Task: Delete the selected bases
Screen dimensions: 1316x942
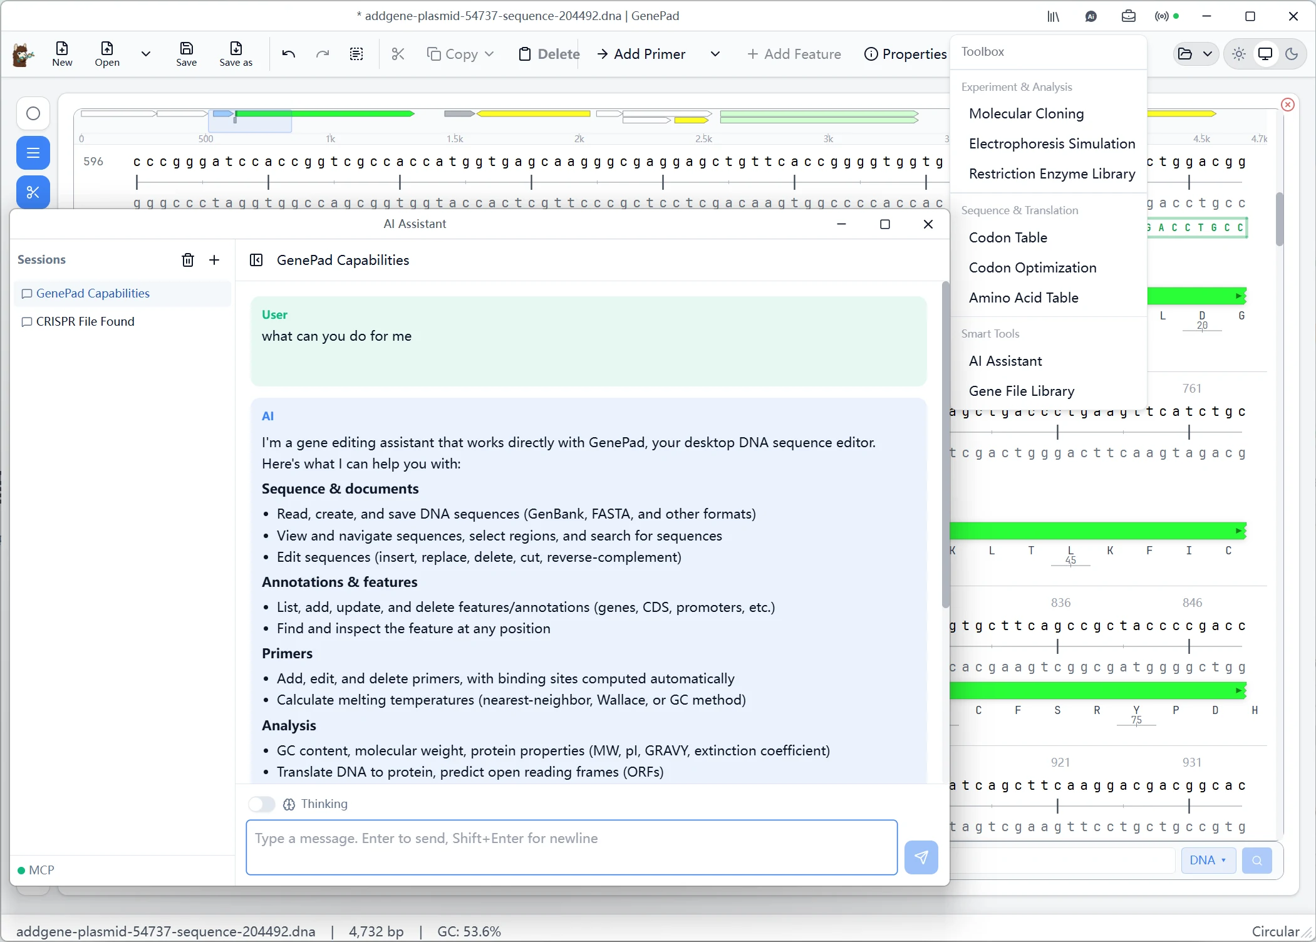Action: coord(549,54)
